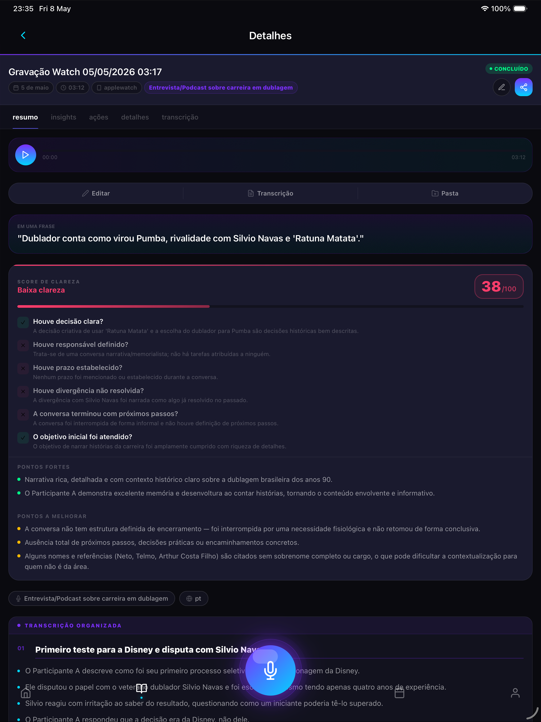Tap the microphone record button
The height and width of the screenshot is (722, 541).
(270, 670)
